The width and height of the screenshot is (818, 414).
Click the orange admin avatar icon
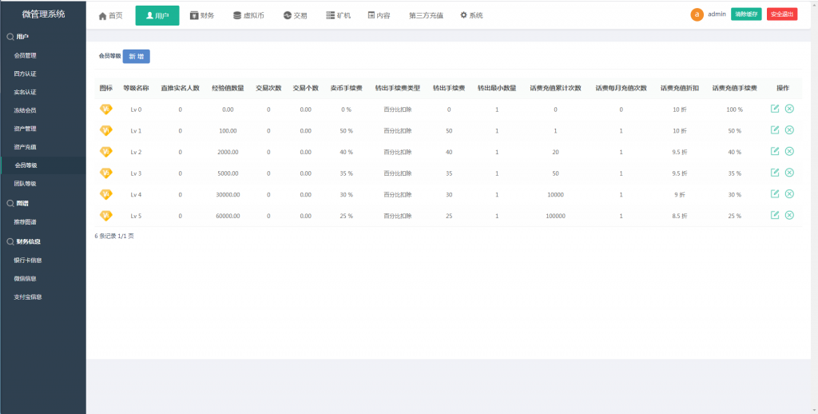click(x=697, y=14)
